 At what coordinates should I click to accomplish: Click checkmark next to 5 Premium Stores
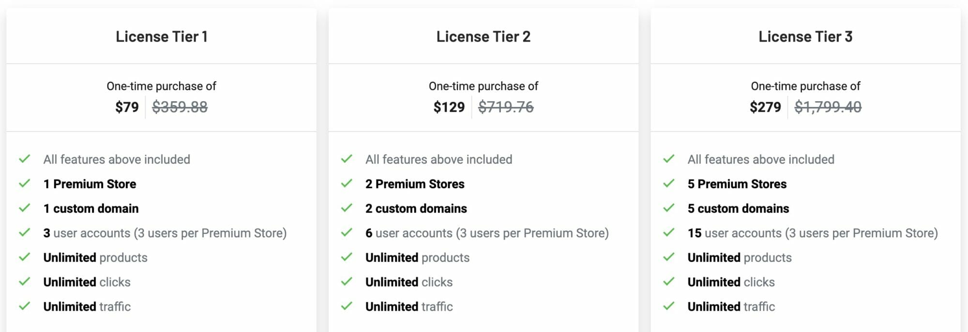669,184
